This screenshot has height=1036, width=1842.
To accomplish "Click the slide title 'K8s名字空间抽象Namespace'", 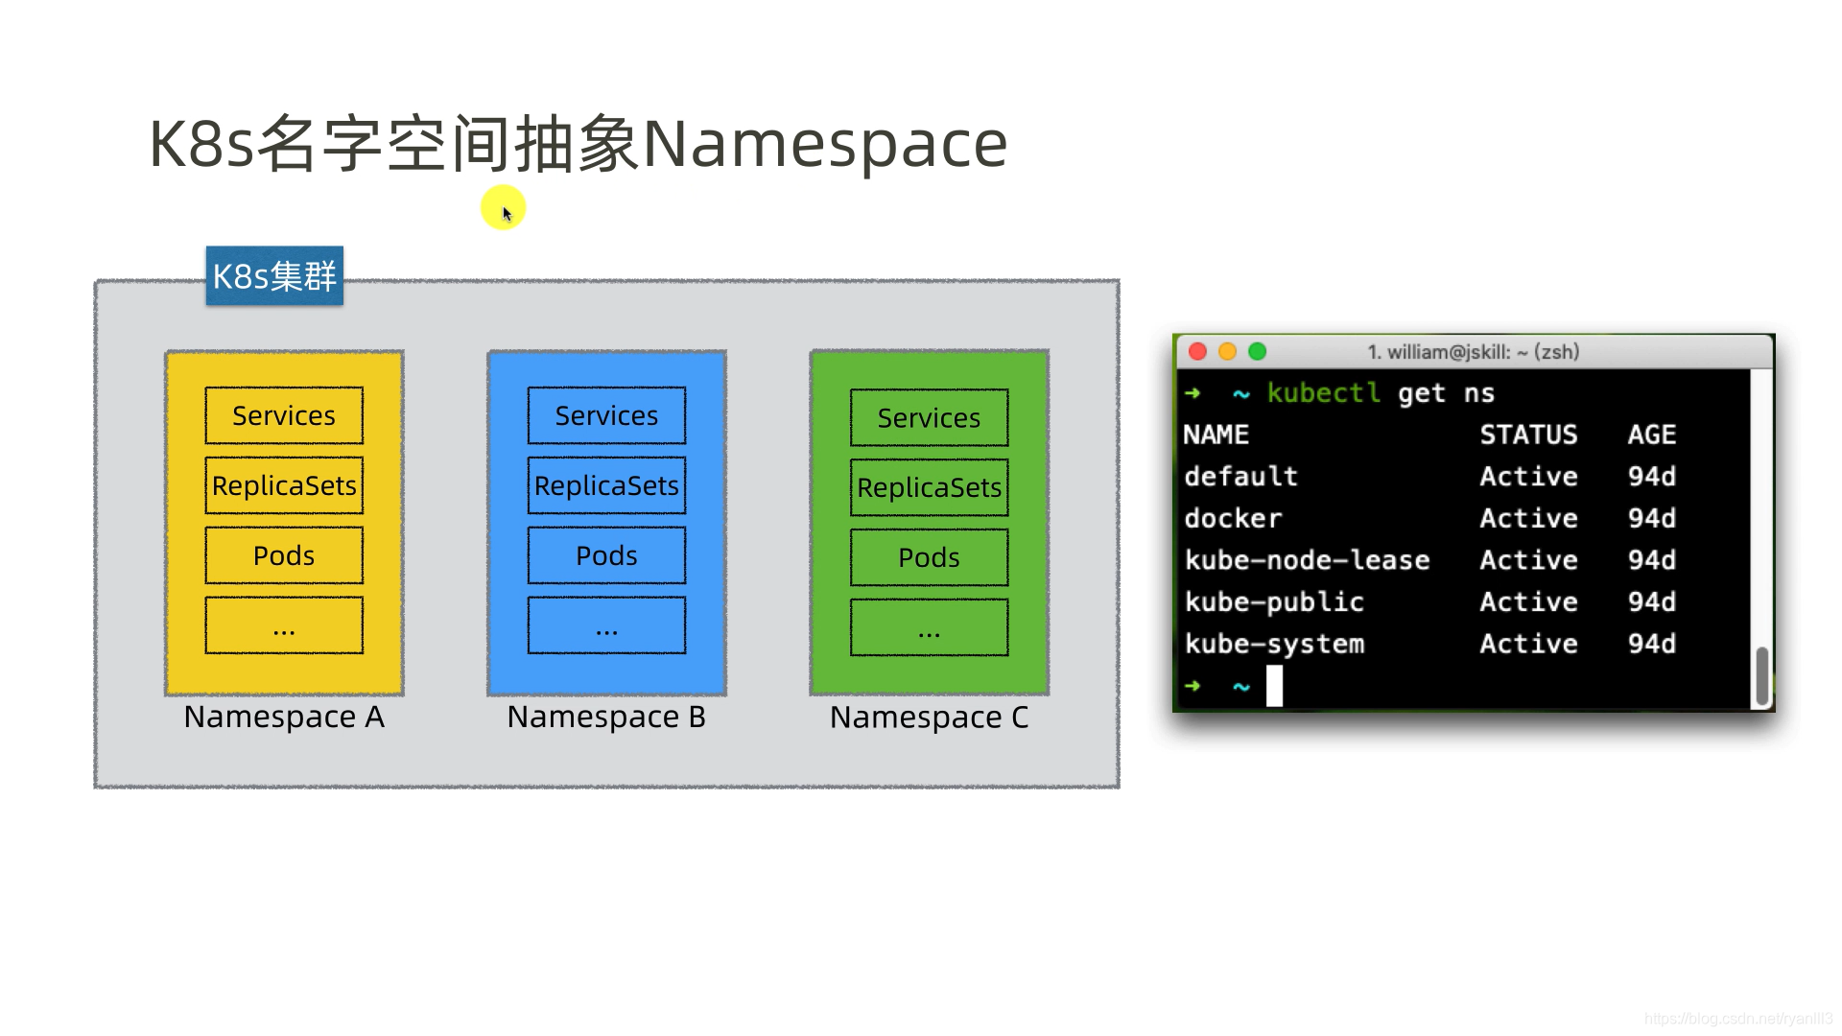I will pos(579,144).
